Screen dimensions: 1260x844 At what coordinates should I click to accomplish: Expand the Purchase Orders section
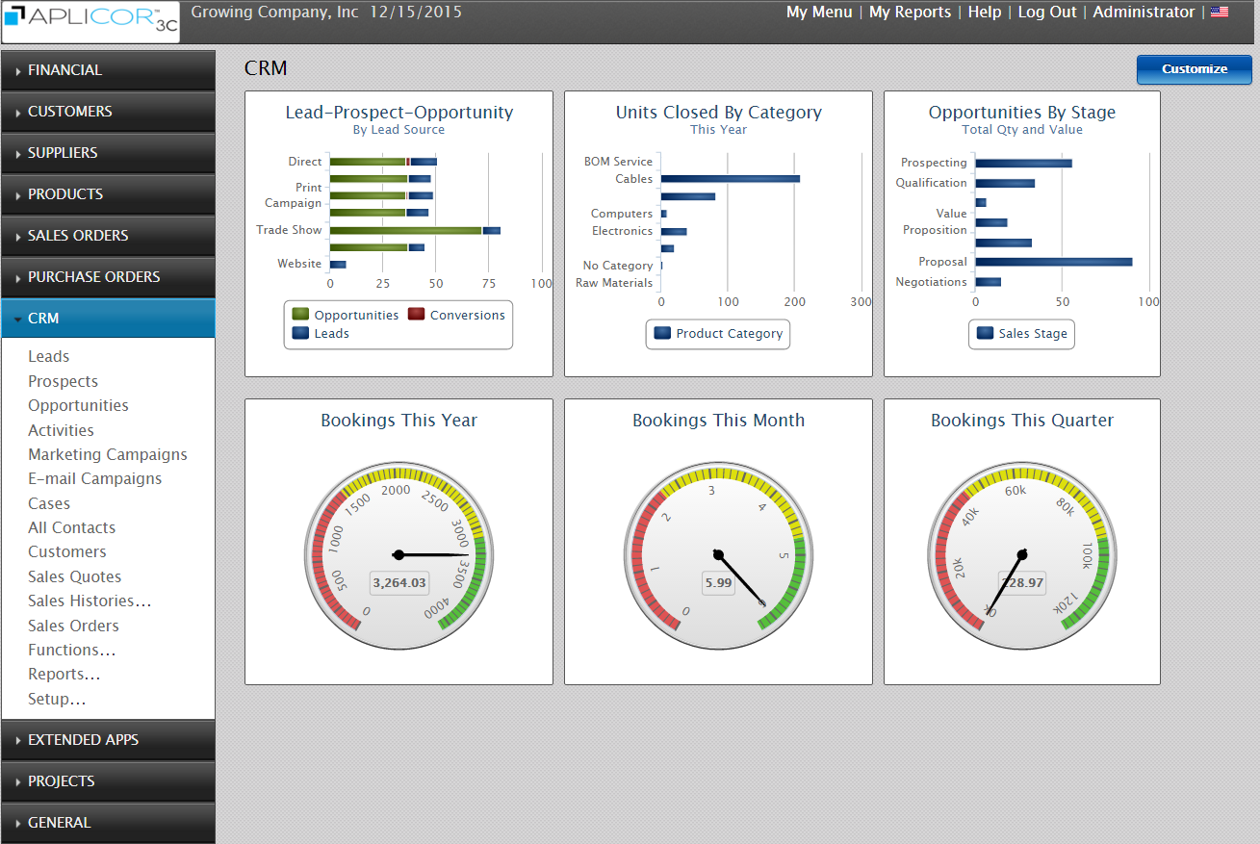point(108,277)
